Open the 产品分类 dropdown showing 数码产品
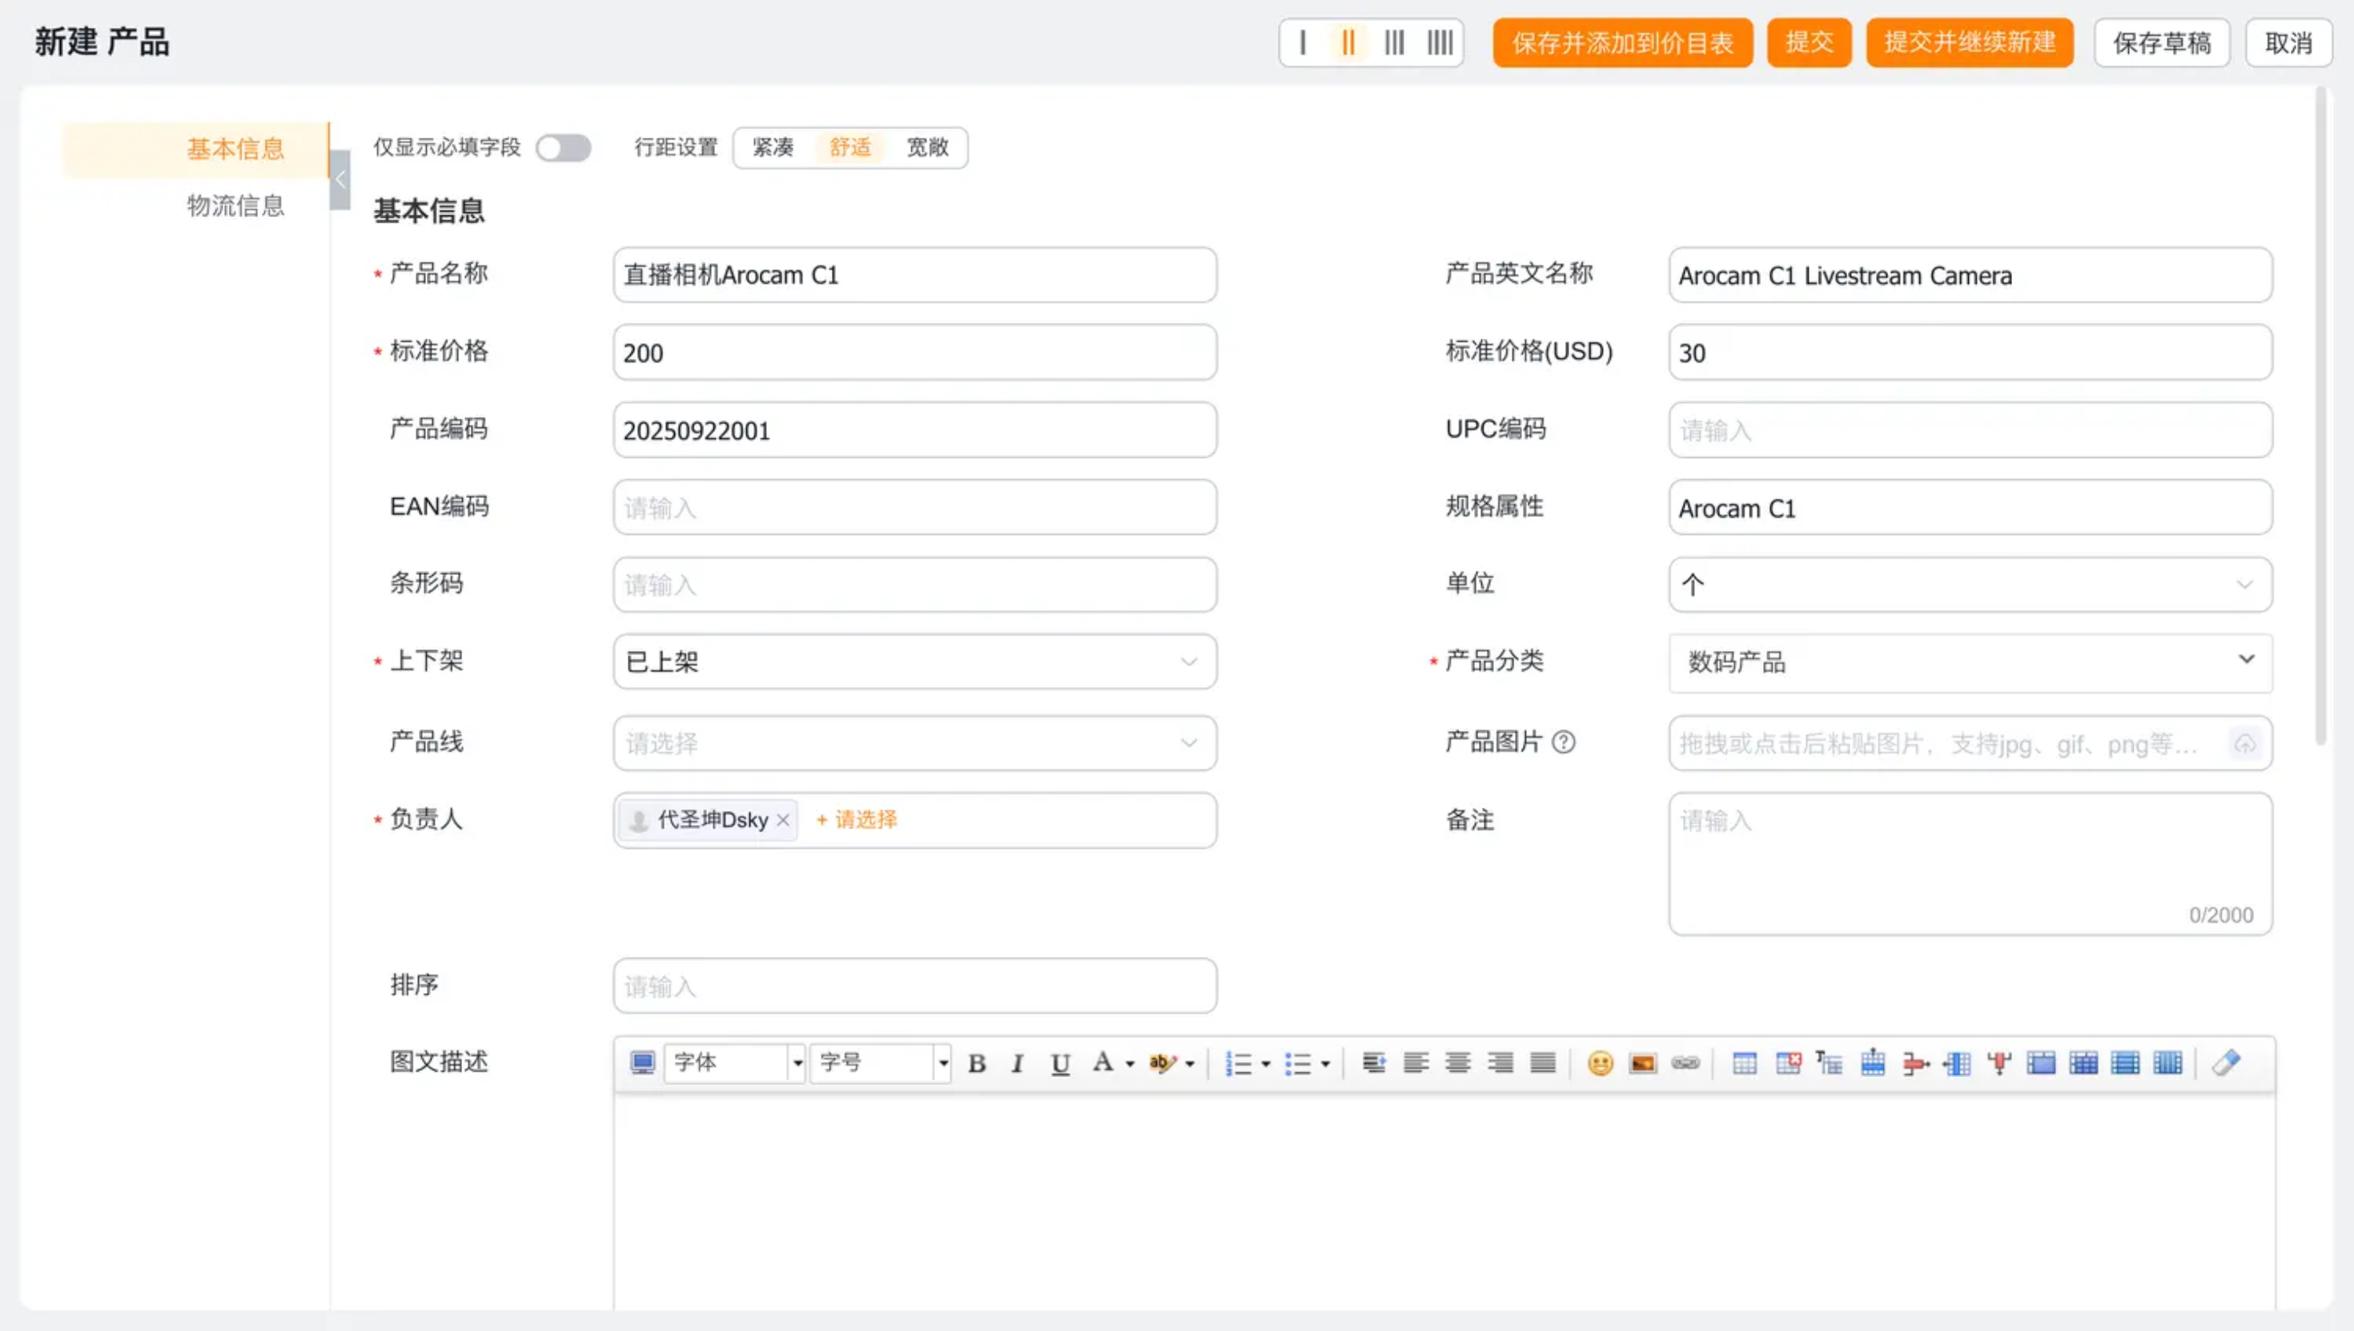 tap(1970, 661)
